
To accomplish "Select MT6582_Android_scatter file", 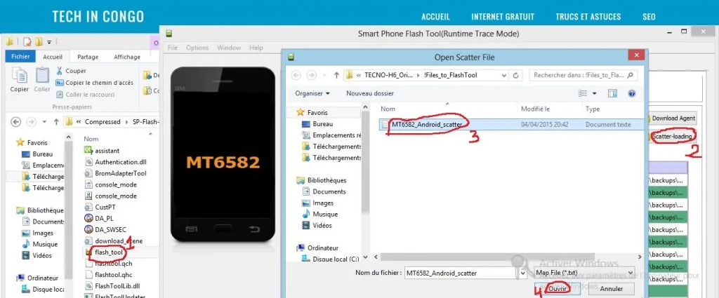I will [512, 125].
